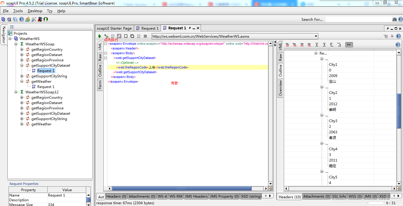The height and width of the screenshot is (206, 403).
Task: Detach the active Request 1 editor window
Action: coord(190,28)
